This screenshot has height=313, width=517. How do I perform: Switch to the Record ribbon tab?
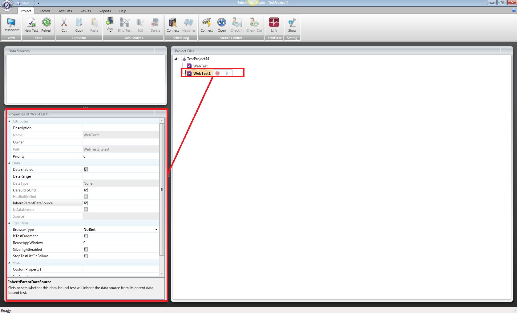pos(45,11)
